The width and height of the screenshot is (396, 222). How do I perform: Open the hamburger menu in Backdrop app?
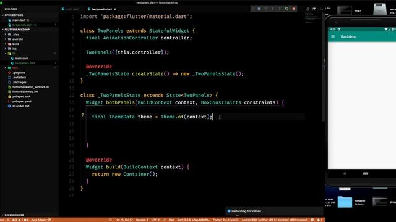(x=333, y=37)
